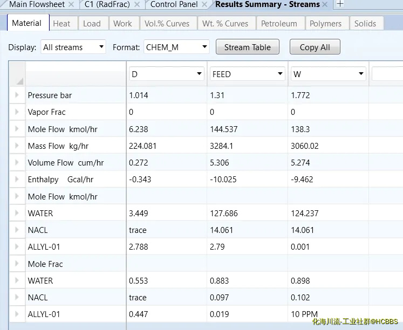Click FEED enthalpy value -10.025
This screenshot has width=403, height=330.
pos(223,179)
